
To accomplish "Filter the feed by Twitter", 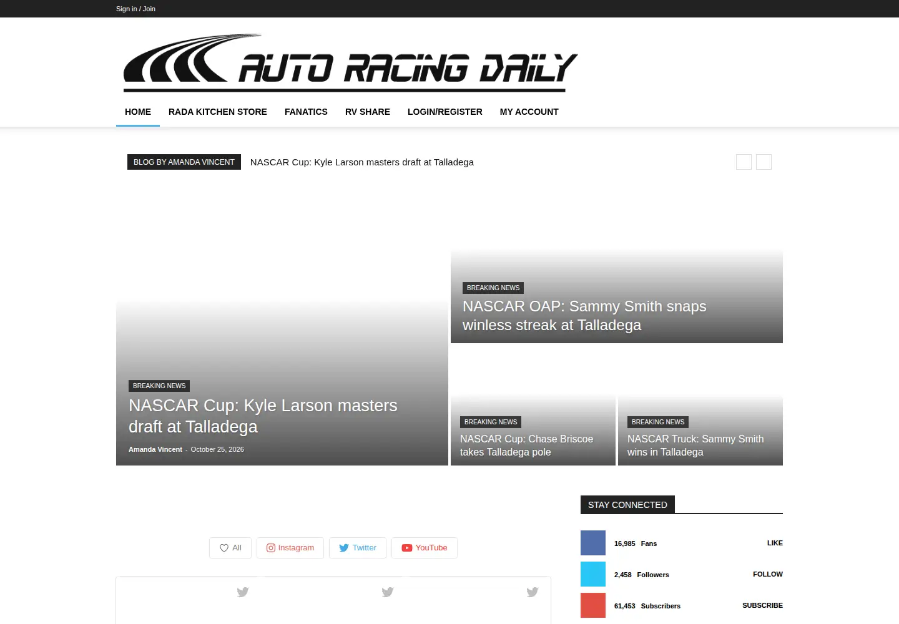I will click(358, 548).
